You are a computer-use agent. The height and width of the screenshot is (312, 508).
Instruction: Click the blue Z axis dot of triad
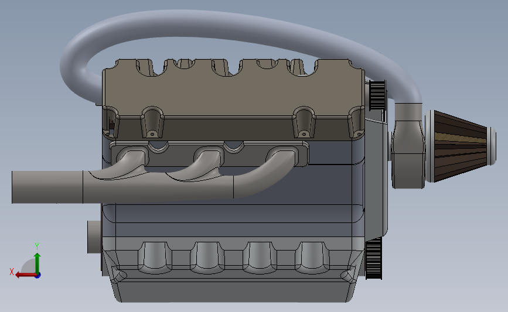38,276
